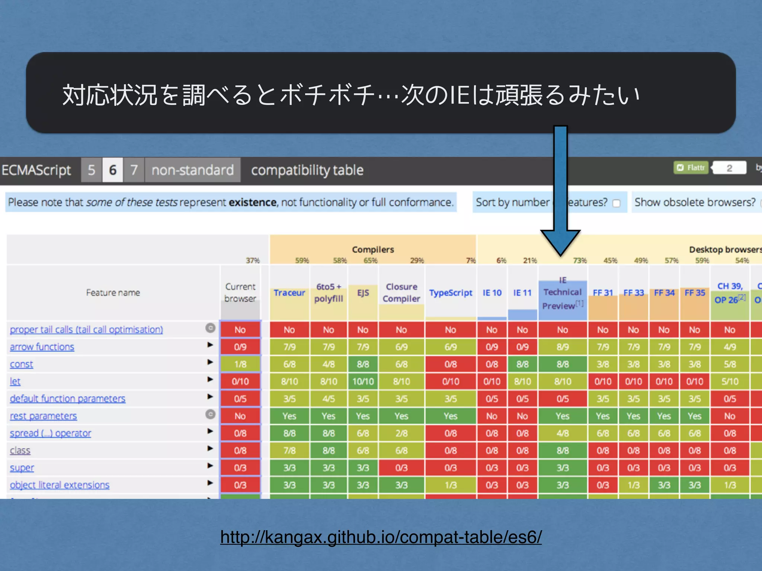The height and width of the screenshot is (571, 762).
Task: Expand the const row details
Action: pos(210,362)
